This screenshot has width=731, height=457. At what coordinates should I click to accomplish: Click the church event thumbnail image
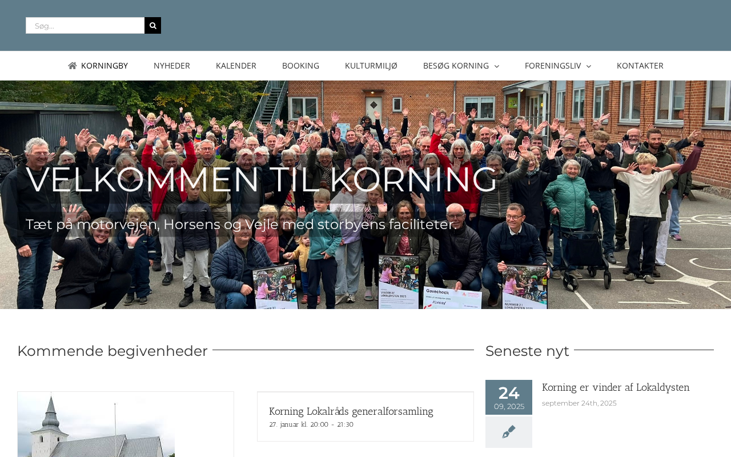point(97,424)
